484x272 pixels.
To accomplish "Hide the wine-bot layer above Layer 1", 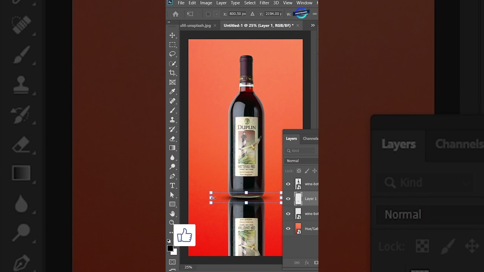I will click(288, 184).
